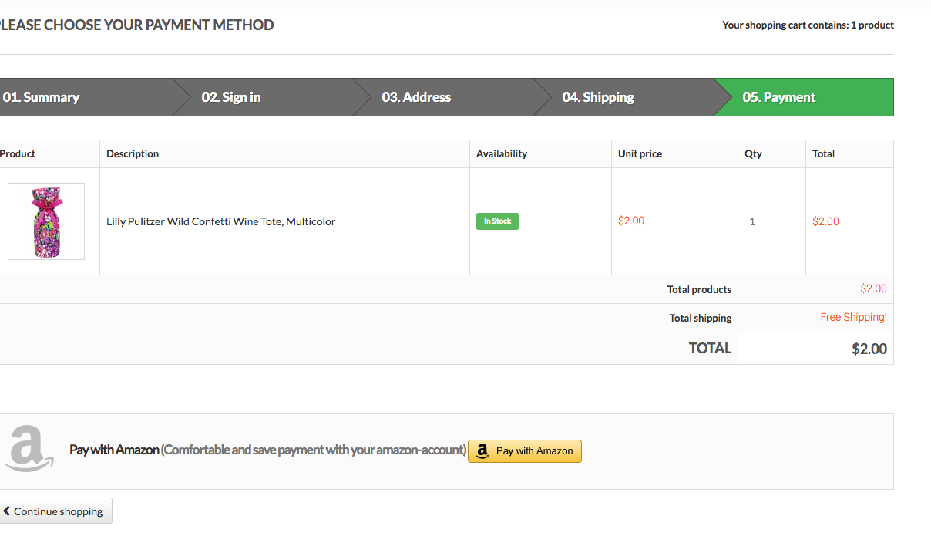Select the 05. Payment step
The height and width of the screenshot is (533, 931).
pyautogui.click(x=779, y=97)
